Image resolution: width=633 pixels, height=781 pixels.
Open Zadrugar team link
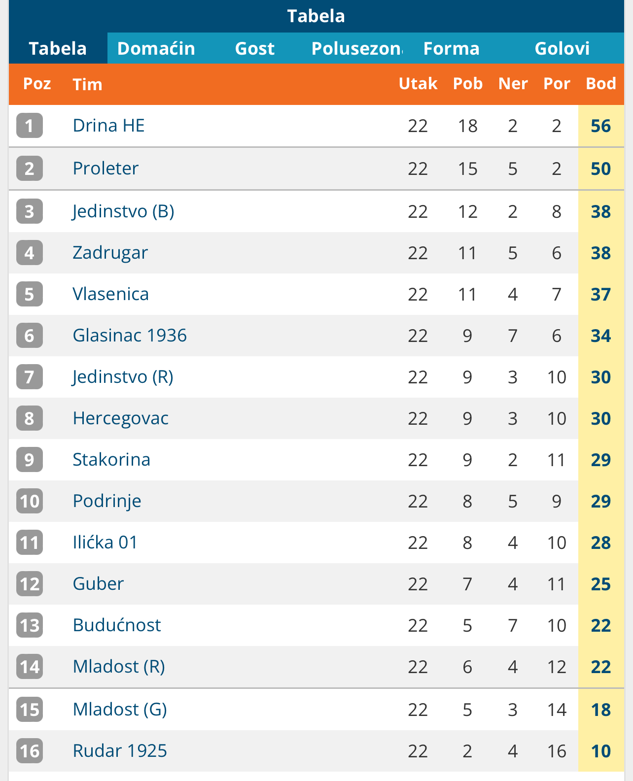point(110,253)
